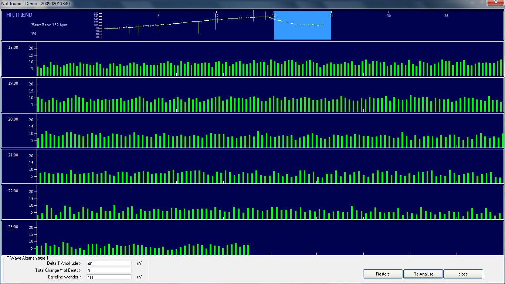Viewport: 505px width, 284px height.
Task: Click the 19:00 hourly bar chart
Action: (259, 95)
